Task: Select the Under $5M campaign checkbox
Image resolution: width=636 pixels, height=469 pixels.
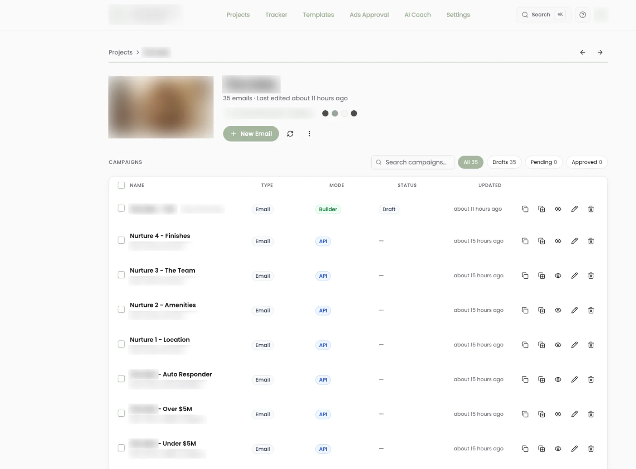Action: 121,448
